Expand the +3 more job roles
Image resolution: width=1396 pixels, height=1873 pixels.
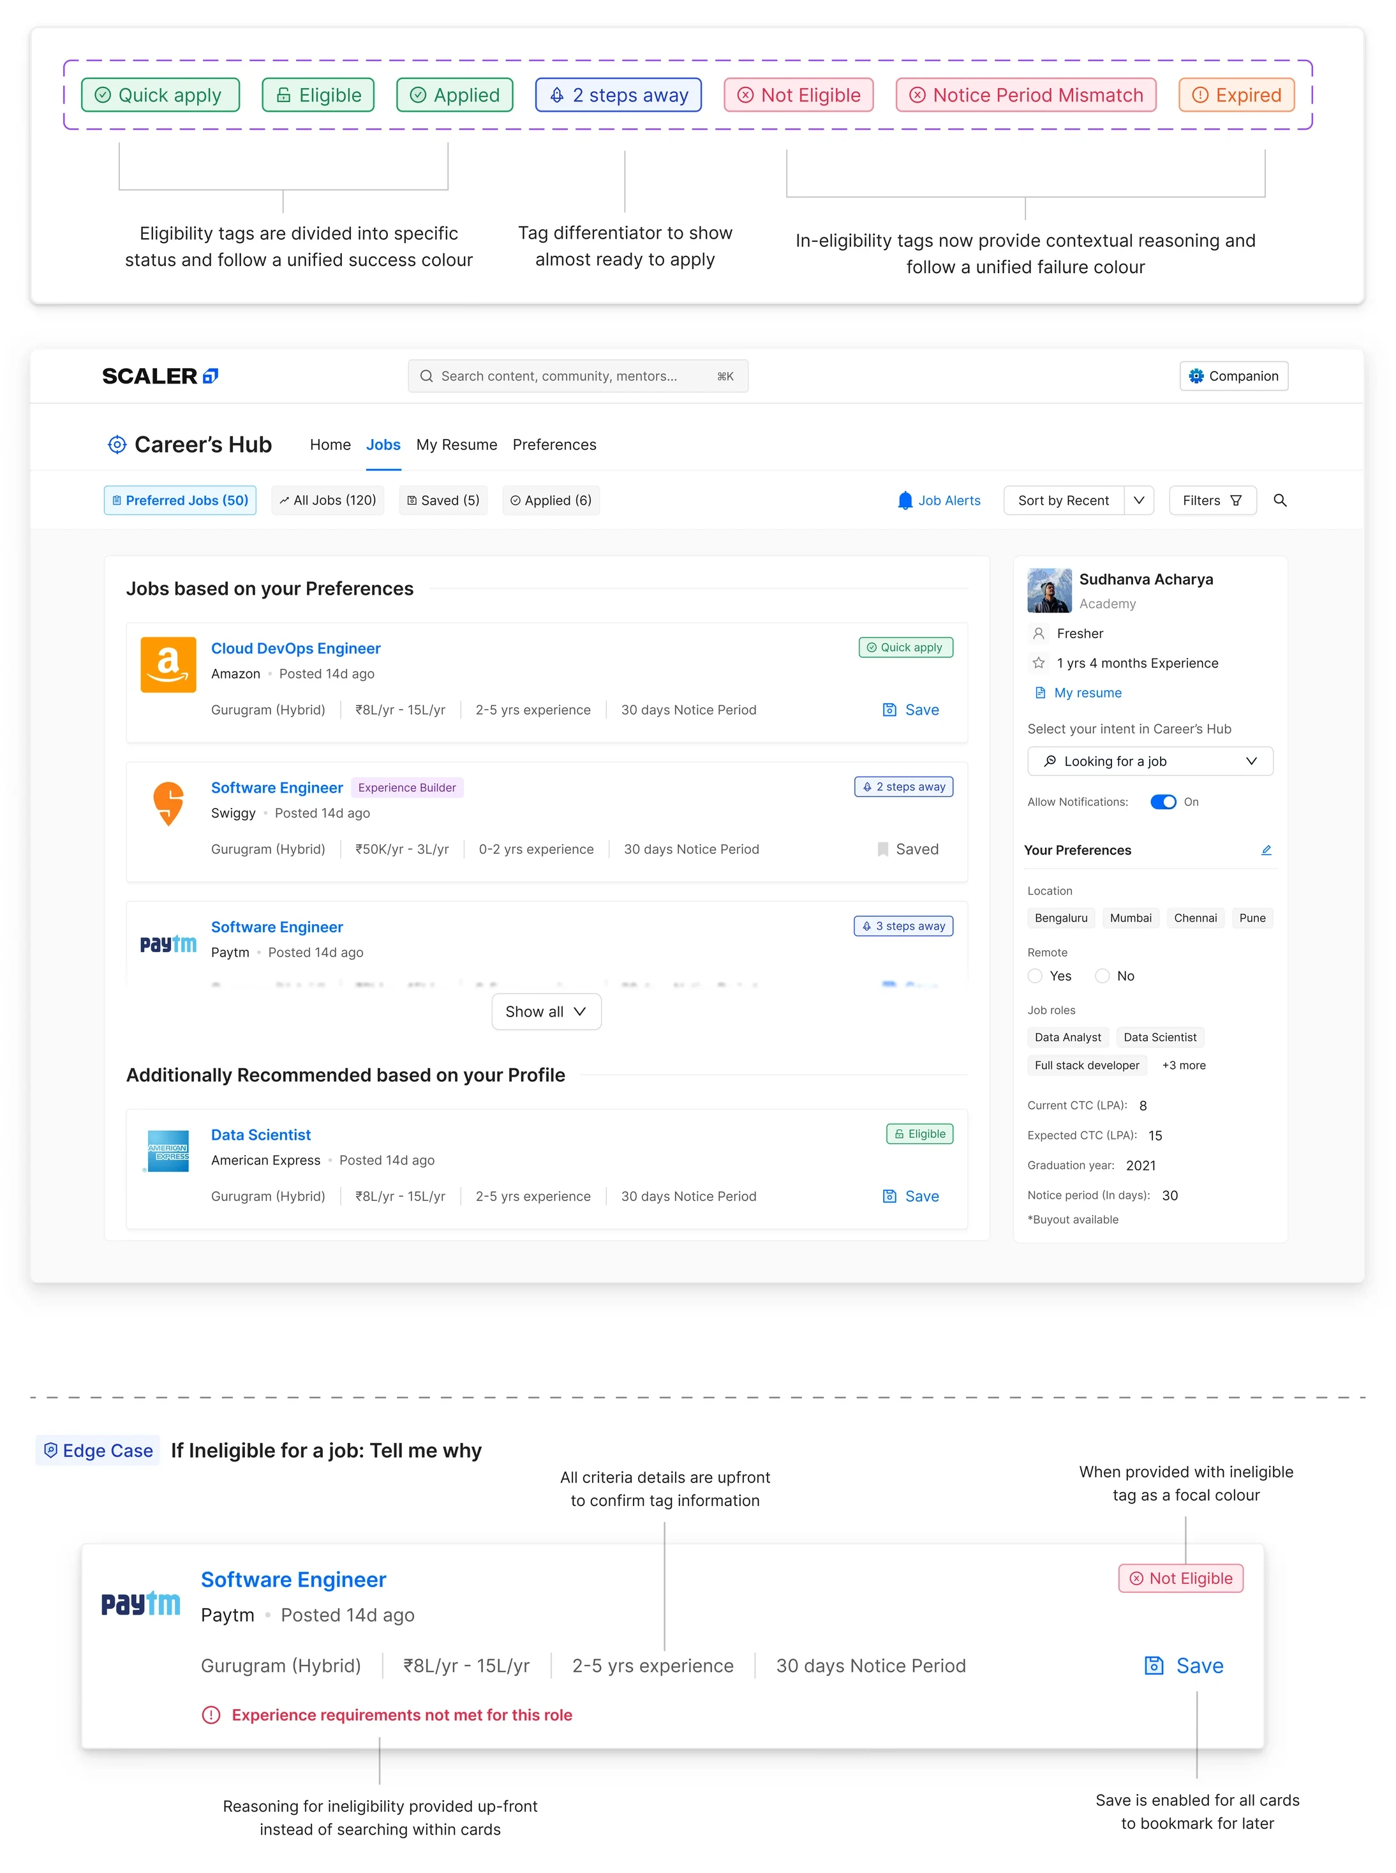point(1184,1065)
